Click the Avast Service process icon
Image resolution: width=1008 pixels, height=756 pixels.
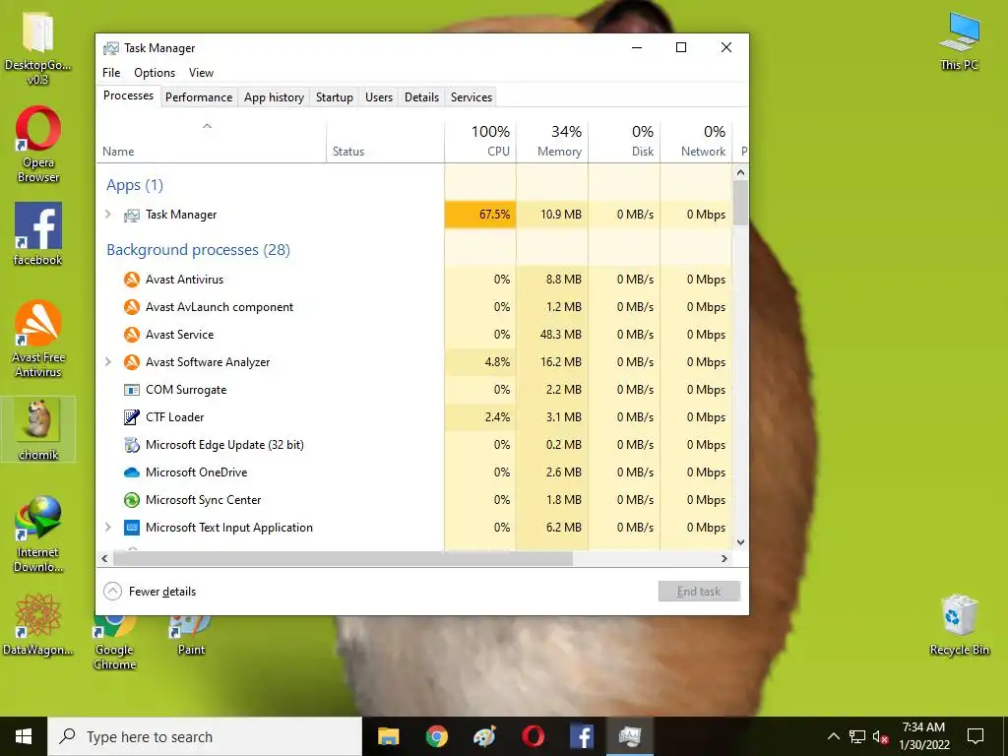(132, 335)
